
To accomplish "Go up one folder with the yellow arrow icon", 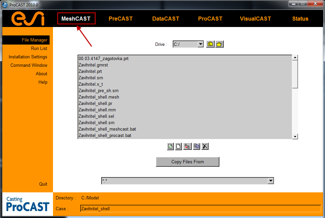I will click(210, 44).
